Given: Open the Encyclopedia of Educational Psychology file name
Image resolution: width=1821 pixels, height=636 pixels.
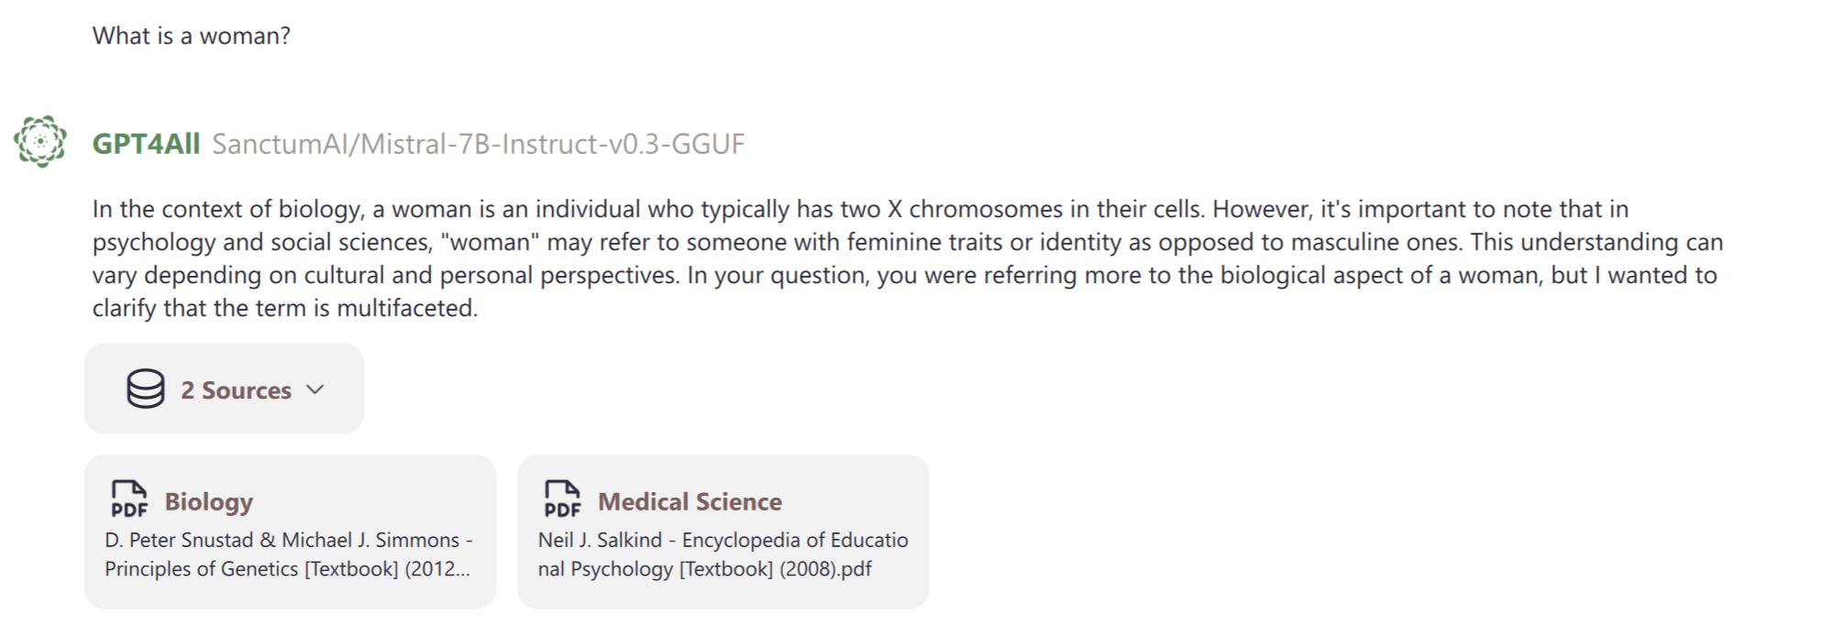Looking at the screenshot, I should point(723,554).
